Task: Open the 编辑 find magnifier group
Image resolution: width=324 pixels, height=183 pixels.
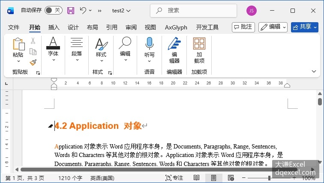Action: coord(125,49)
